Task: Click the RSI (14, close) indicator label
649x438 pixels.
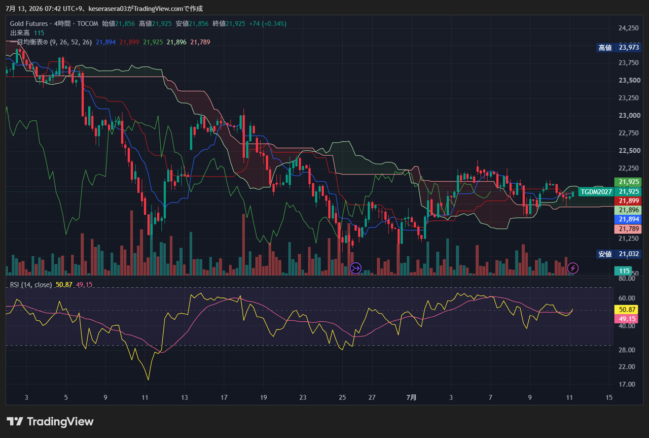Action: (x=31, y=285)
